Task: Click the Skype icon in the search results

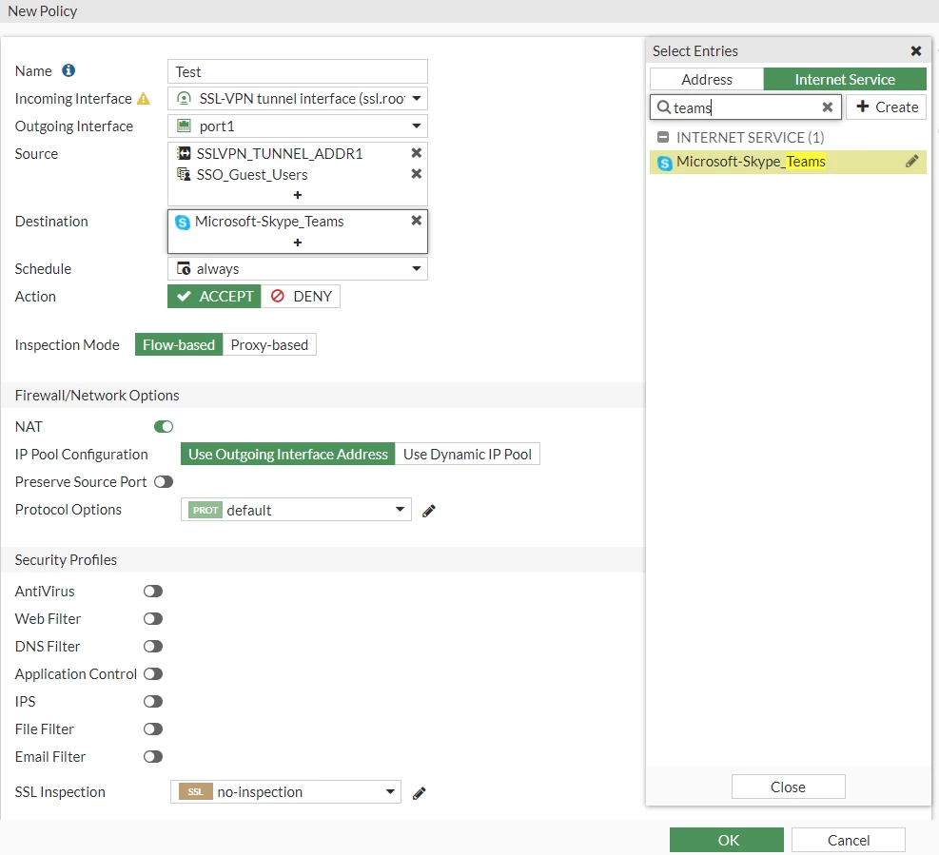Action: 665,163
